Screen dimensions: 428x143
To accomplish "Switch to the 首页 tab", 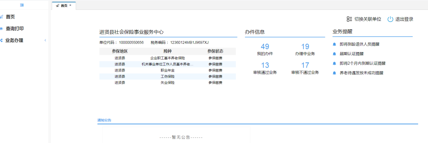I will (64, 6).
